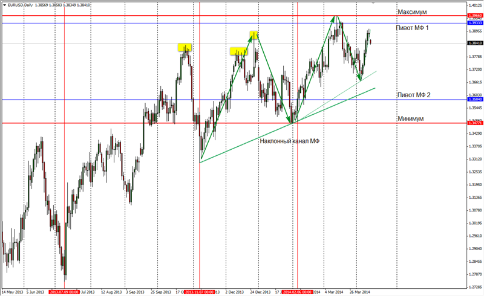
Task: Select the Пивот МФ 1 text label
Action: point(413,28)
